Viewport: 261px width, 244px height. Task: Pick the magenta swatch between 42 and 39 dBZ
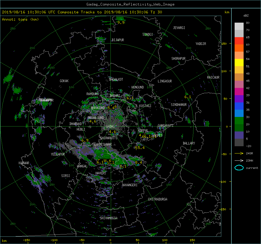(x=239, y=92)
